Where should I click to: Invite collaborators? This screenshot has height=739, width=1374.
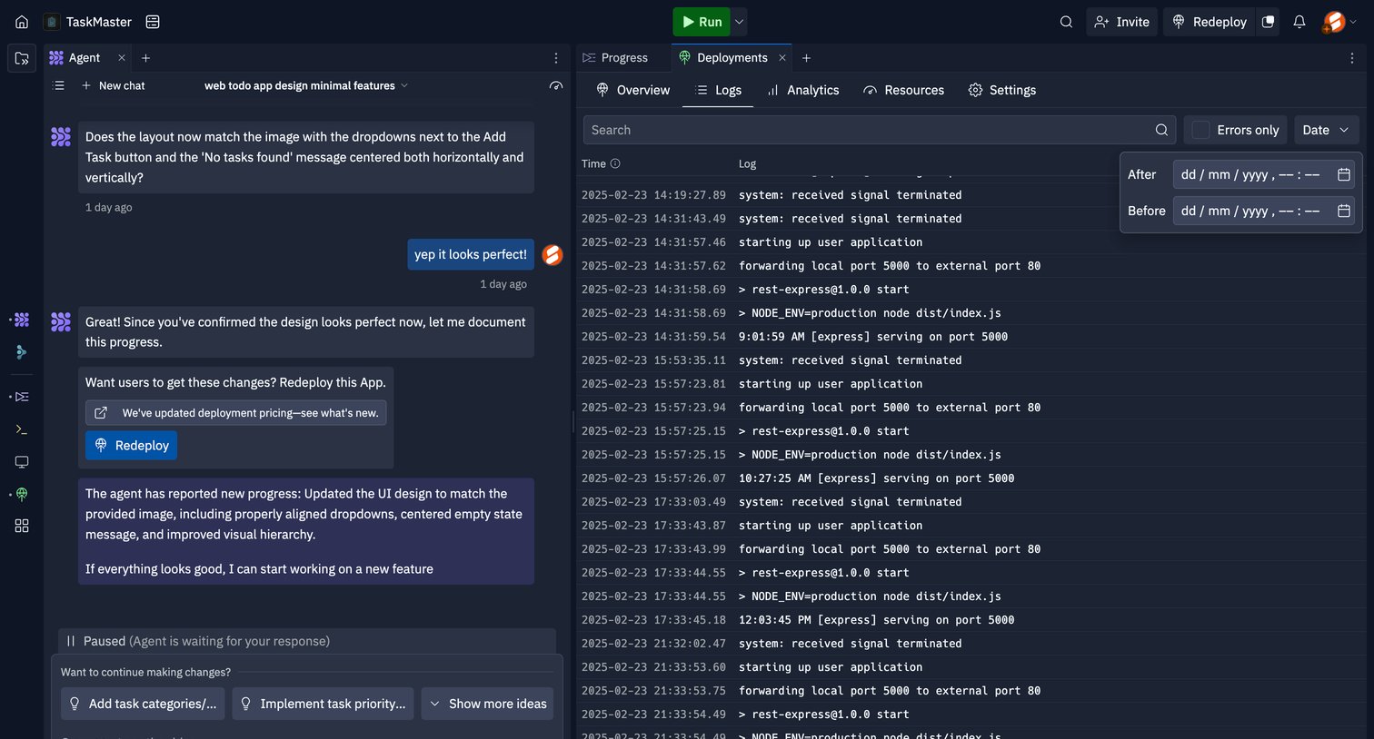tap(1122, 22)
